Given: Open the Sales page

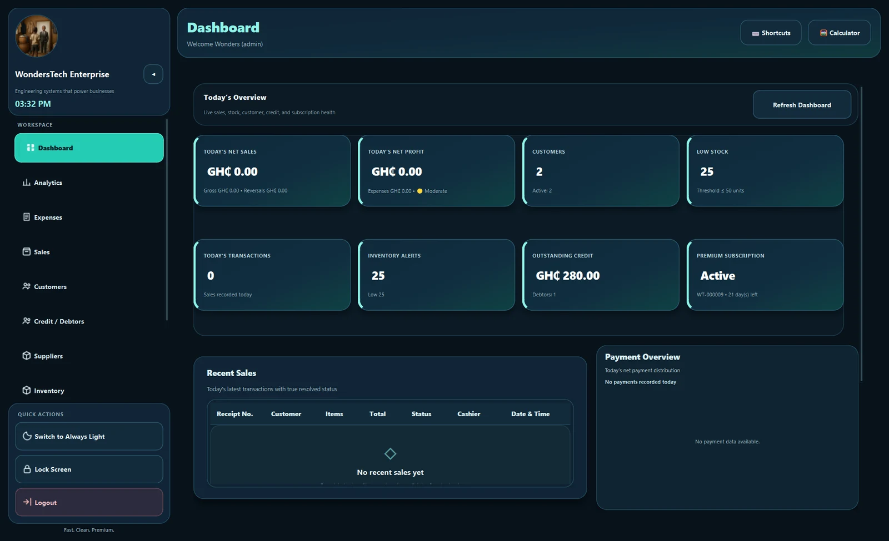Looking at the screenshot, I should point(89,252).
